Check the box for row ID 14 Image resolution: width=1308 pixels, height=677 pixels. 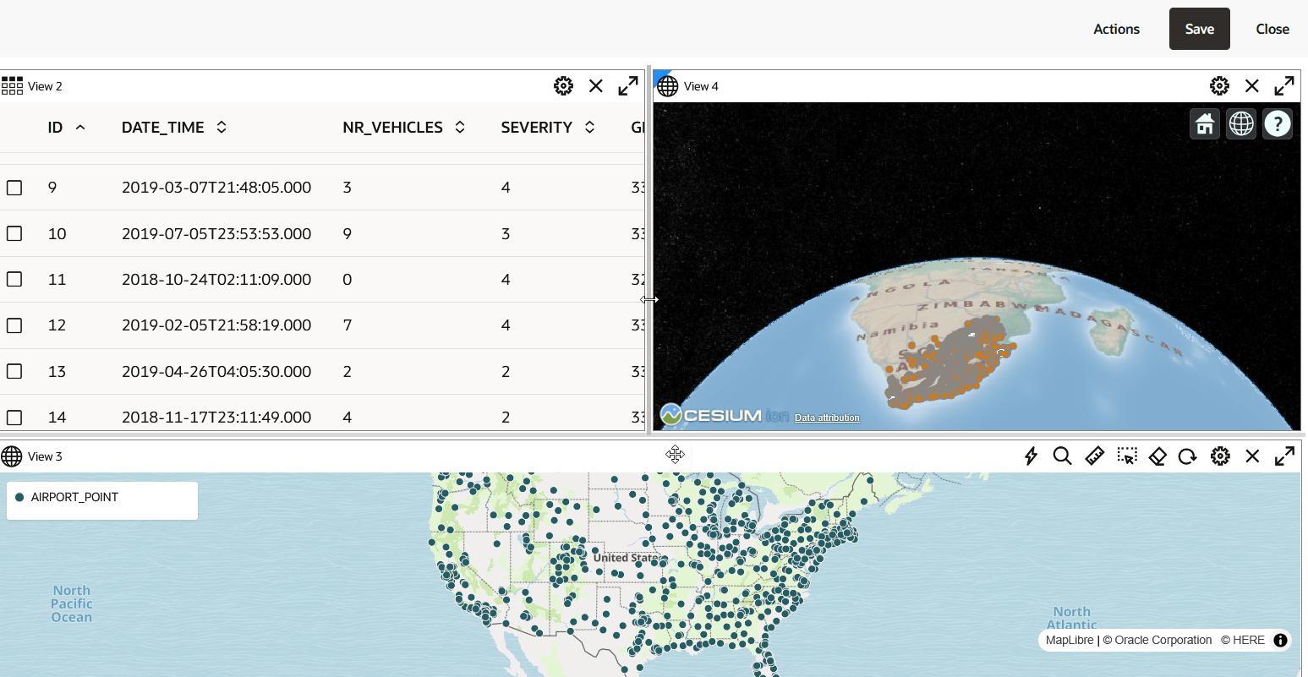click(x=14, y=417)
